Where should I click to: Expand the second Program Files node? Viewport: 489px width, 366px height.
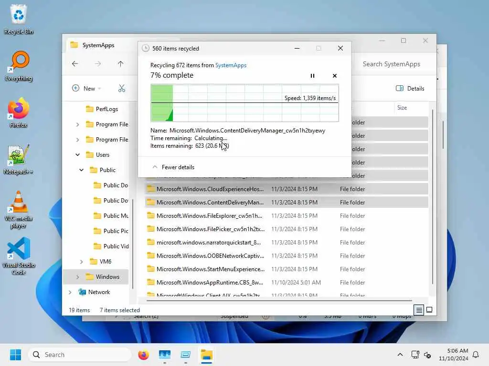(78, 140)
